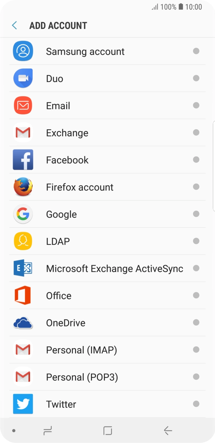Screen dimensions: 215x443
Task: Select the status dot beside Exchange
Action: pyautogui.click(x=196, y=132)
